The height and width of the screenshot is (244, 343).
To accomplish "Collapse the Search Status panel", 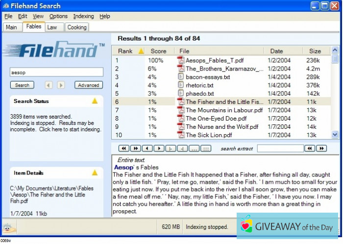I will coord(95,101).
